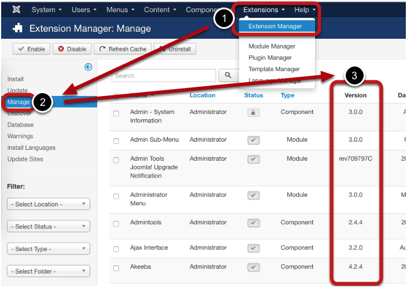Image resolution: width=407 pixels, height=288 pixels.
Task: Tick the Akeeba row checkbox
Action: tap(116, 268)
